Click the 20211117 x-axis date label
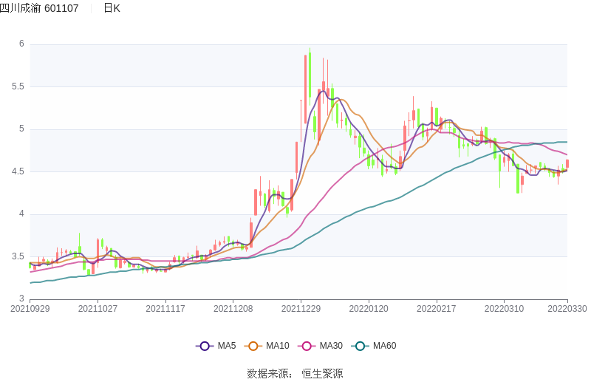This screenshot has width=591, height=382. tap(165, 309)
